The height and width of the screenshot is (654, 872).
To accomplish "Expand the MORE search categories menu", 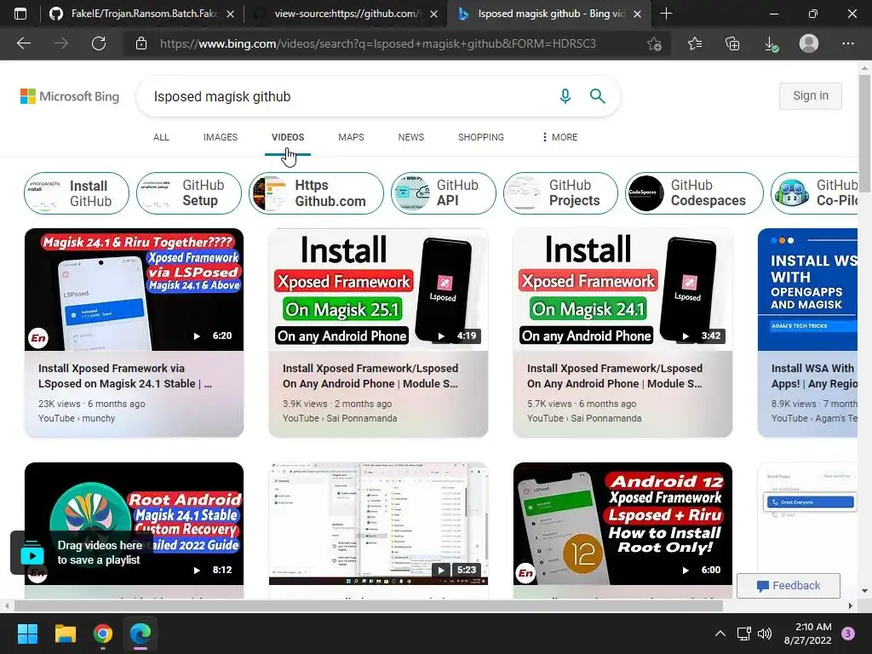I will (560, 137).
